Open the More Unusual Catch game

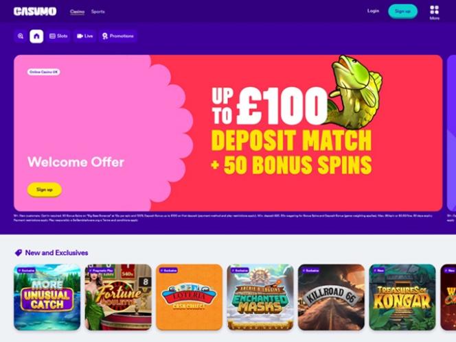point(47,297)
